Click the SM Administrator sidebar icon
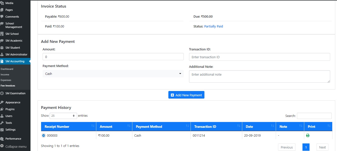This screenshot has width=337, height=151. coord(3,54)
